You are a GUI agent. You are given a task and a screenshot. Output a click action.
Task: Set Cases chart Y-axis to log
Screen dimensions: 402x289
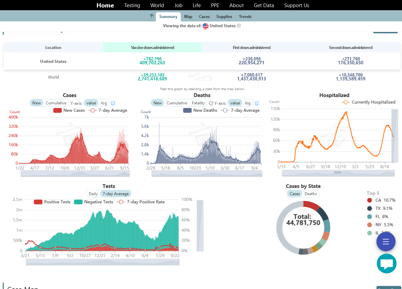tap(103, 103)
